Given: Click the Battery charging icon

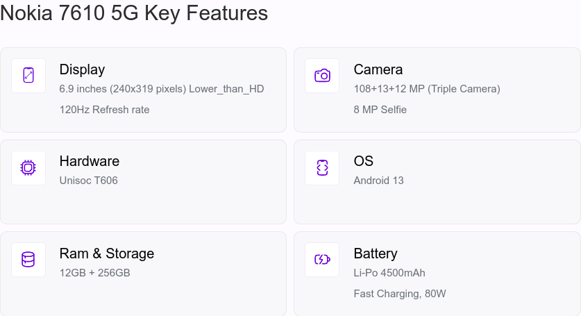Looking at the screenshot, I should (322, 259).
